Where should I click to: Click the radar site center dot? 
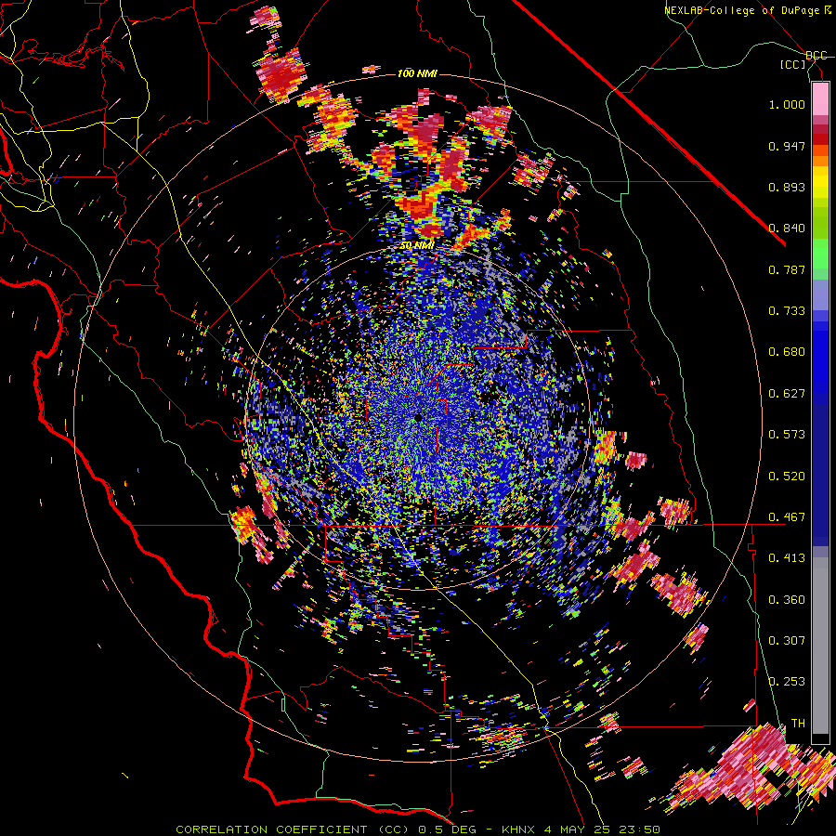(418, 418)
